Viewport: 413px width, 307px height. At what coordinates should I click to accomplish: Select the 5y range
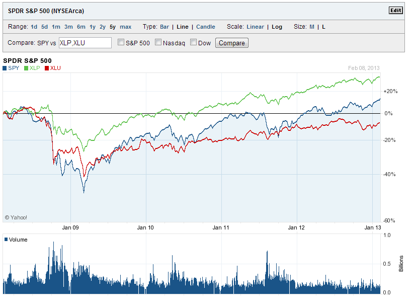[x=113, y=27]
